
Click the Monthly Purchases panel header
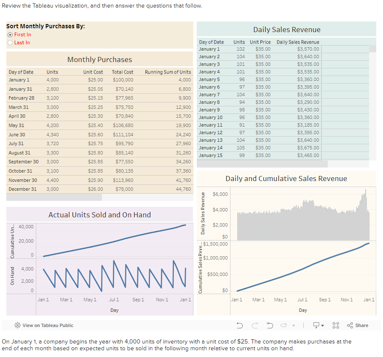tap(99, 59)
